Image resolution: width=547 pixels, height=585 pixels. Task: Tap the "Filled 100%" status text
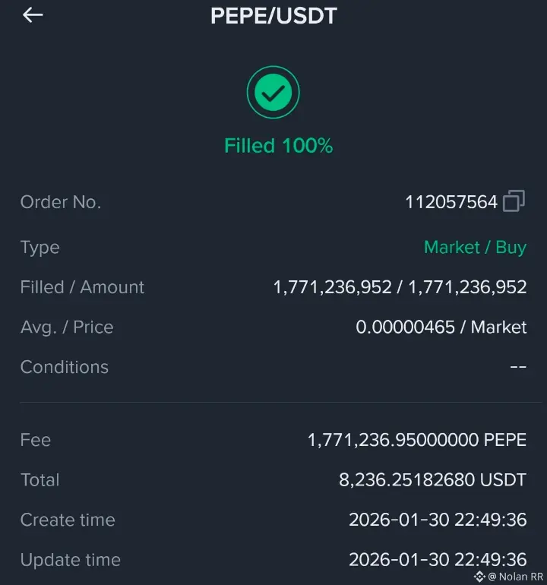[279, 146]
